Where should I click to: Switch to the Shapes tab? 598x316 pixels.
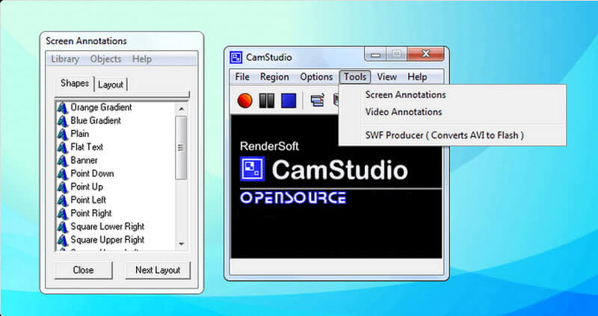click(75, 83)
